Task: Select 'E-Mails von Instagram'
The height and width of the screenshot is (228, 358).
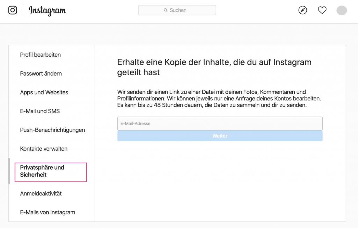Action: (48, 212)
